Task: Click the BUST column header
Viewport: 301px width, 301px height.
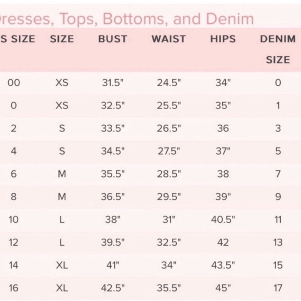Action: click(x=113, y=39)
